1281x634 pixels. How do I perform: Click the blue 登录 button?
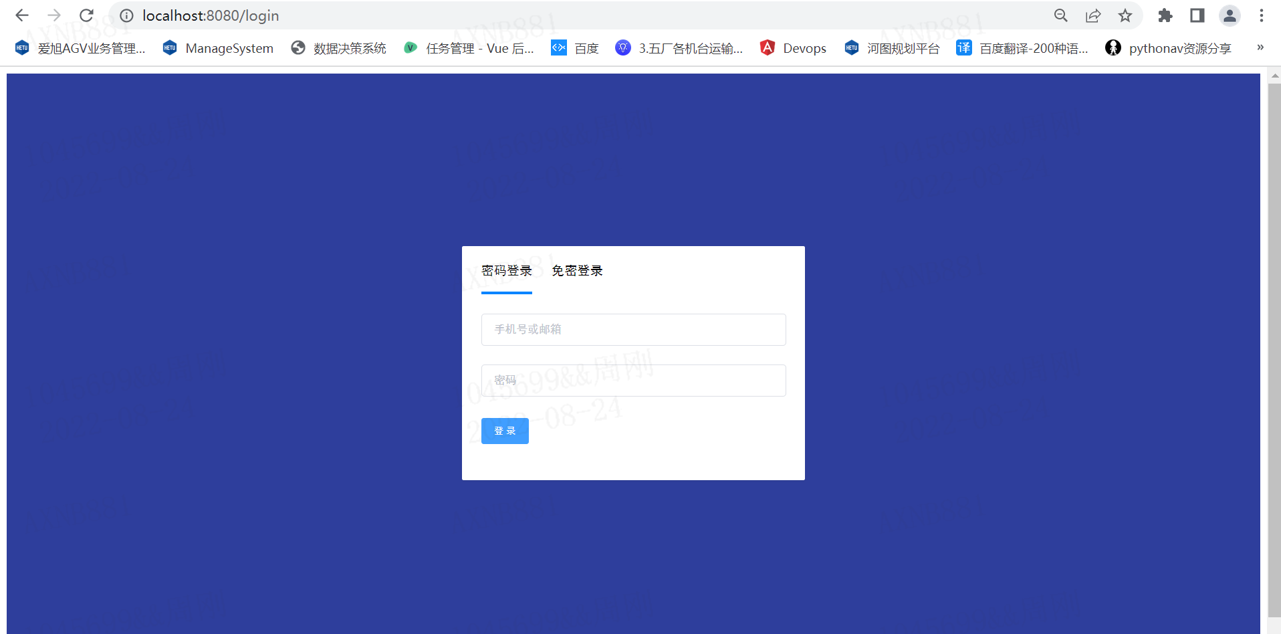pos(505,431)
